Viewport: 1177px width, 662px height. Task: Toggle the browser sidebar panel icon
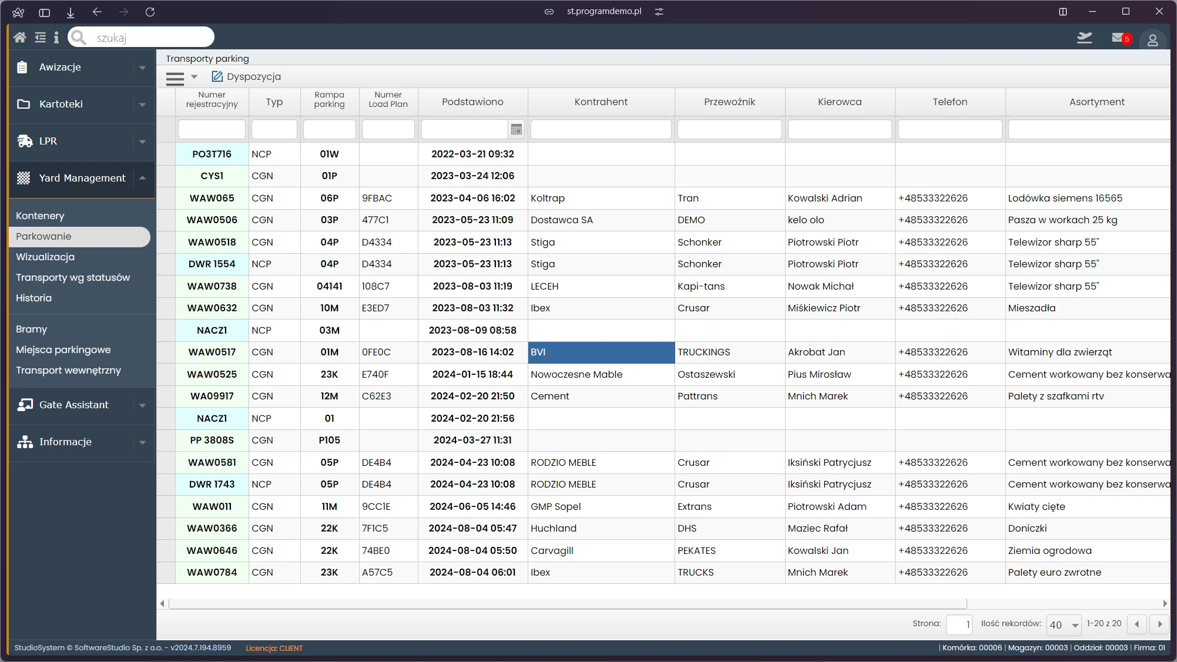[44, 12]
